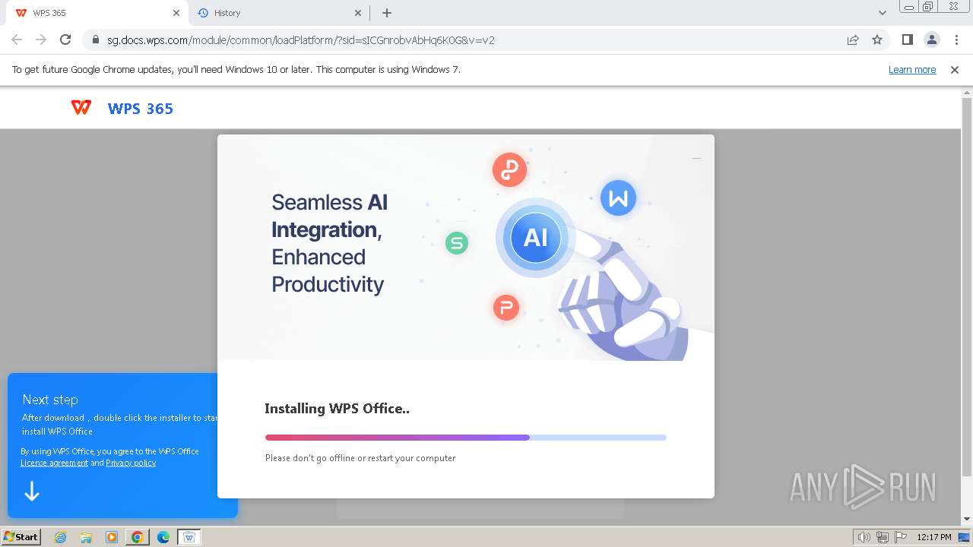
Task: Bookmark this page with the star
Action: coord(877,40)
